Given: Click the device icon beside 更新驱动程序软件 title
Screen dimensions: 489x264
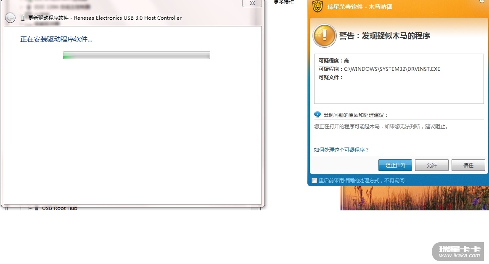Looking at the screenshot, I should [x=22, y=18].
